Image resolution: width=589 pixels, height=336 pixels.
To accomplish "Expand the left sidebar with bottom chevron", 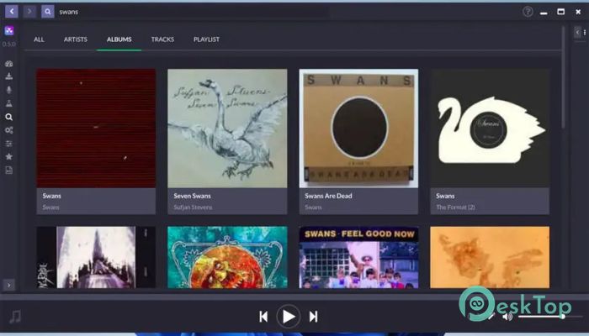I will [x=9, y=285].
